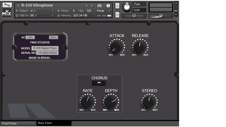Viewport: 226px width, 127px height.
Task: Click the serial number Y61M80I78X54
Action: pyautogui.click(x=47, y=53)
